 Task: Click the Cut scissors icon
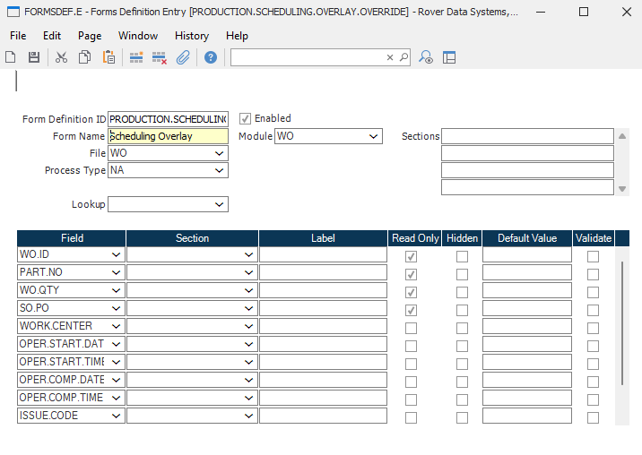[61, 57]
